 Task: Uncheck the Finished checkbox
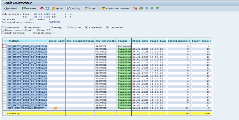pos(87,27)
